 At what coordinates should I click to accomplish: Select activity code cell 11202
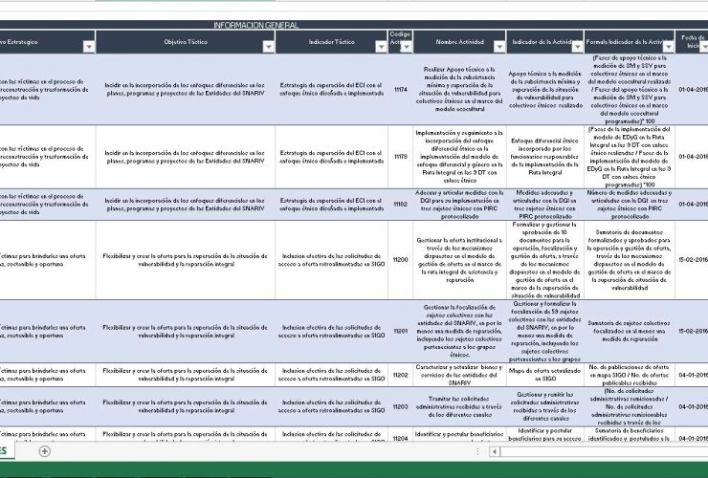click(x=401, y=375)
